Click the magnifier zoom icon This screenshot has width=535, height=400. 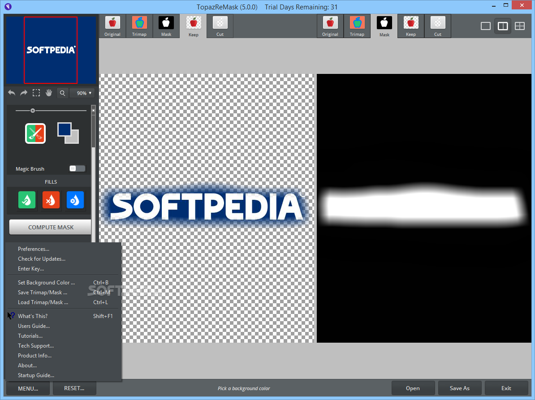[62, 93]
